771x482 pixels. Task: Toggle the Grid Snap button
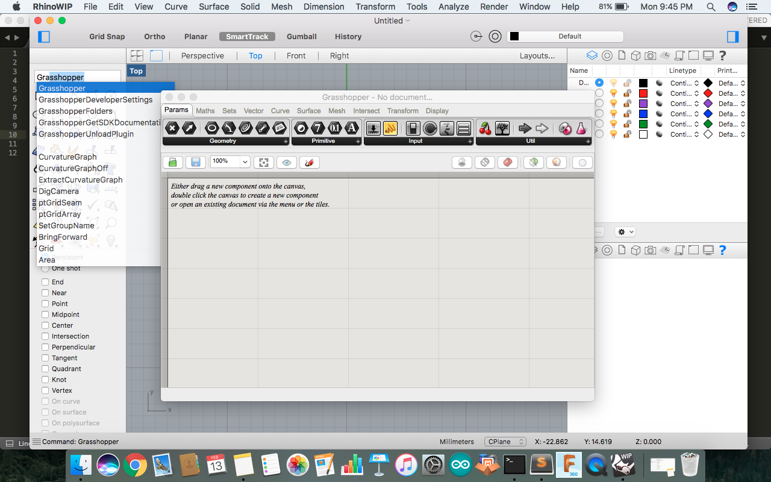(107, 37)
